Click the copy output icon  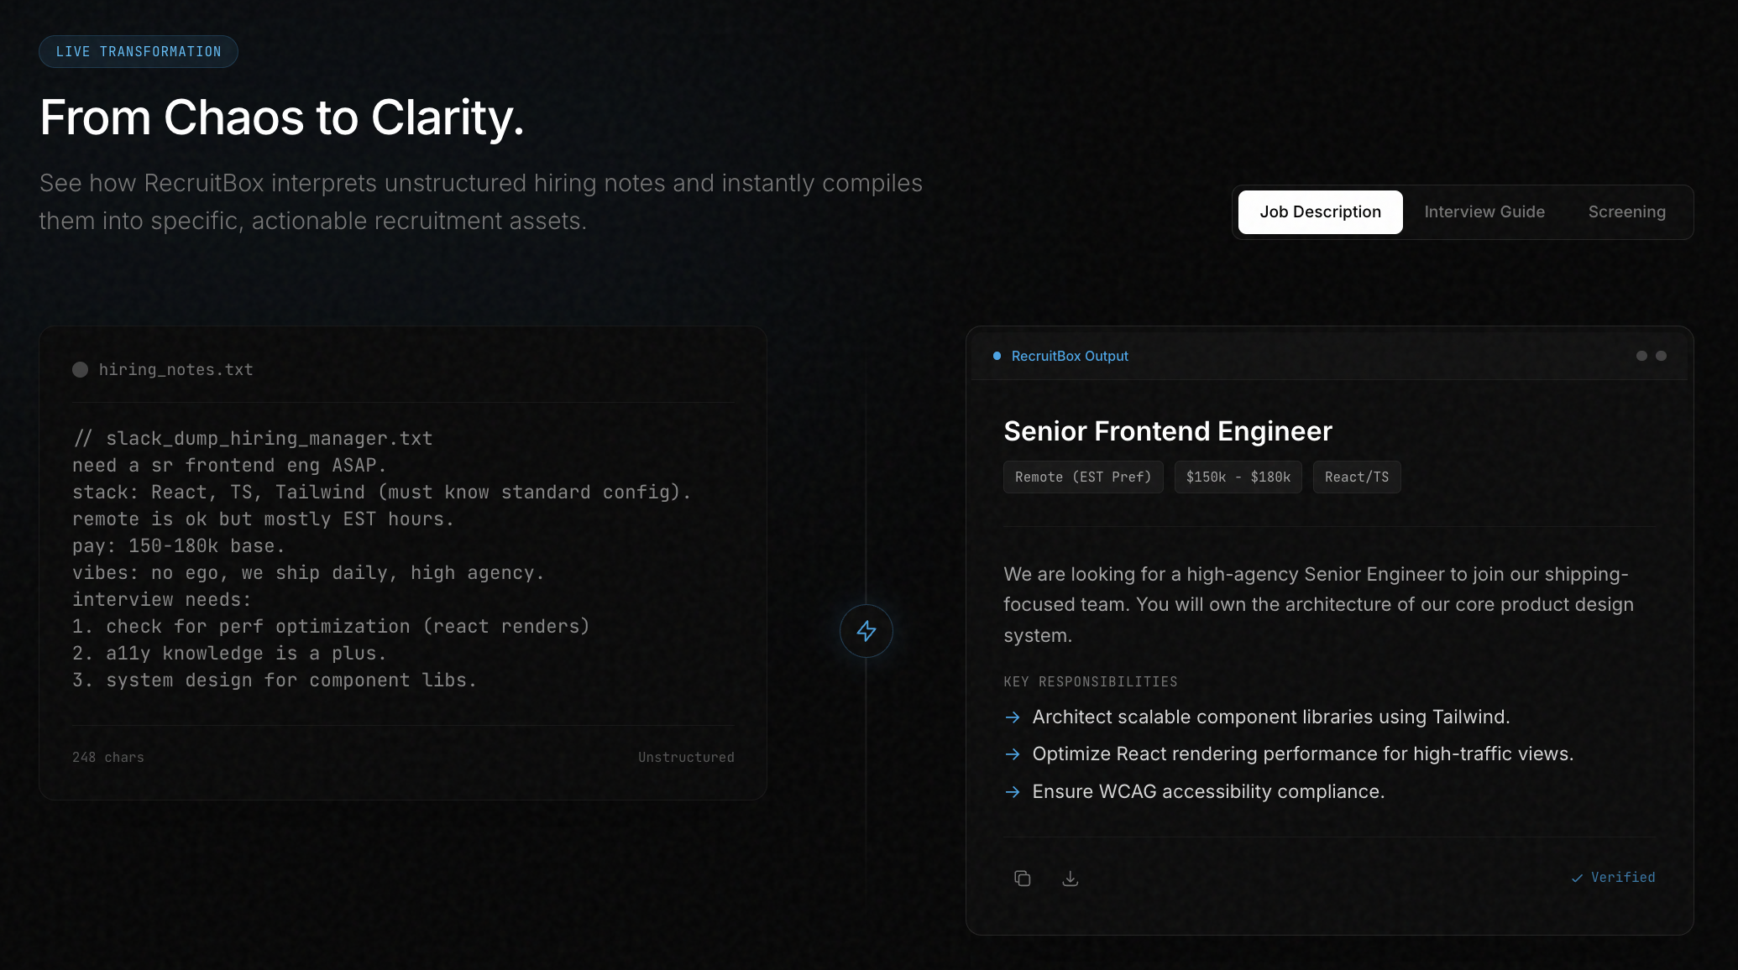pyautogui.click(x=1022, y=878)
